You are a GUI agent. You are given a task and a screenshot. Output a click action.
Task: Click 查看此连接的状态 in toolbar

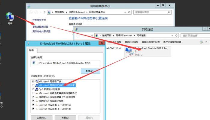point(151,42)
